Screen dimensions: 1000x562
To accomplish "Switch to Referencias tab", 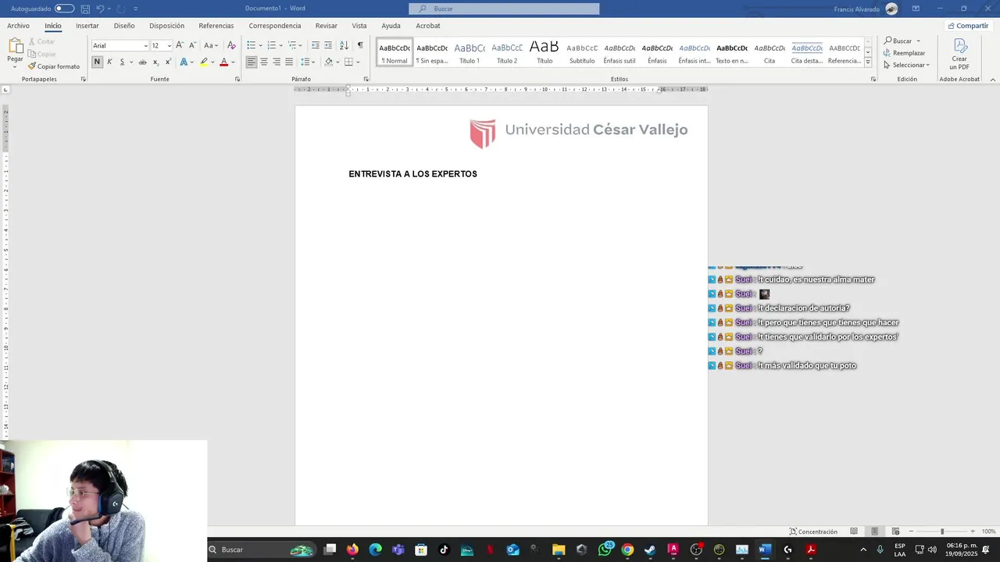I will click(x=216, y=26).
